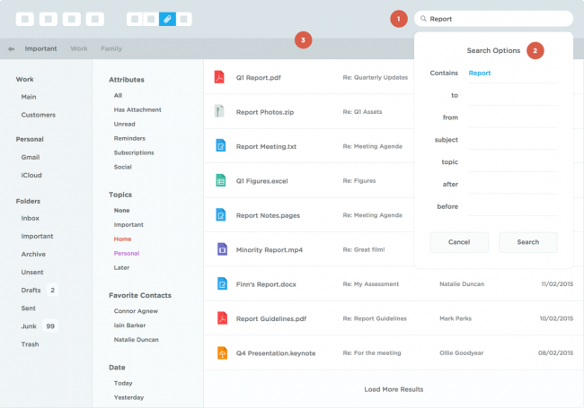Click the 'after' date field
Screen dimensions: 584x408
[x=513, y=185]
